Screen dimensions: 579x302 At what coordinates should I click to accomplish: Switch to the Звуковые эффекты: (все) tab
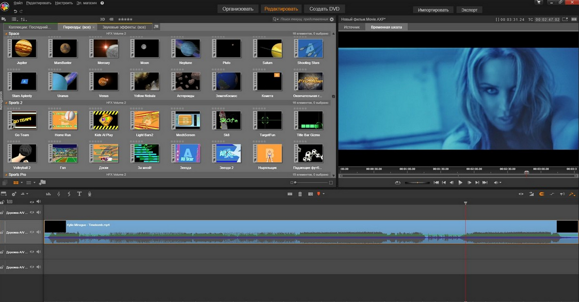pyautogui.click(x=124, y=27)
